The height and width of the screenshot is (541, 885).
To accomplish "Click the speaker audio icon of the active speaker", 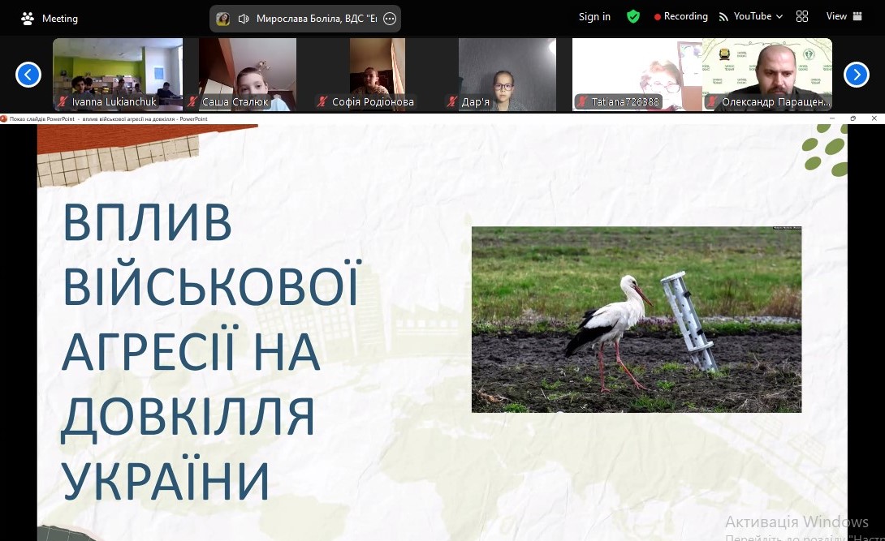I will [x=244, y=19].
